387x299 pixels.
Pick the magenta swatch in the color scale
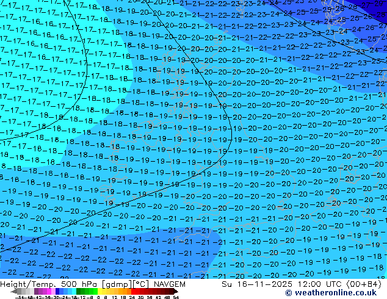point(49,292)
